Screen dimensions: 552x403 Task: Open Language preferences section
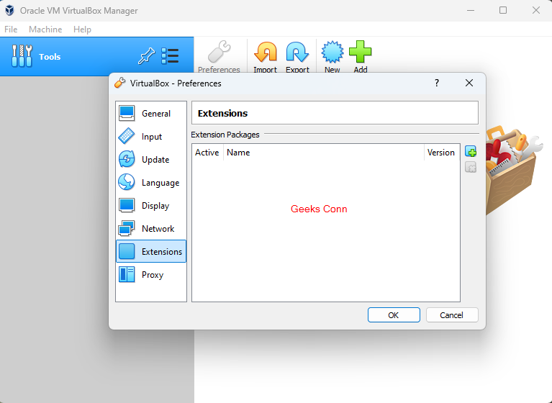pyautogui.click(x=151, y=183)
